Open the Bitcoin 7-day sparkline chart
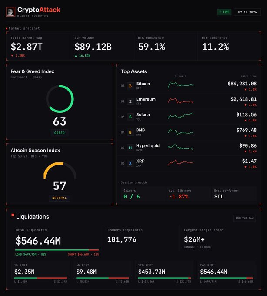Image resolution: width=267 pixels, height=296 pixels. (180, 85)
